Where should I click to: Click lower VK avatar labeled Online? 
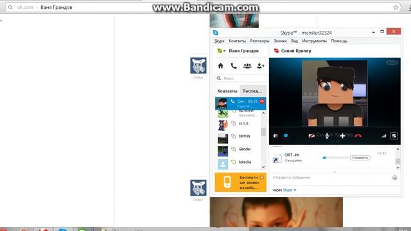(x=198, y=187)
